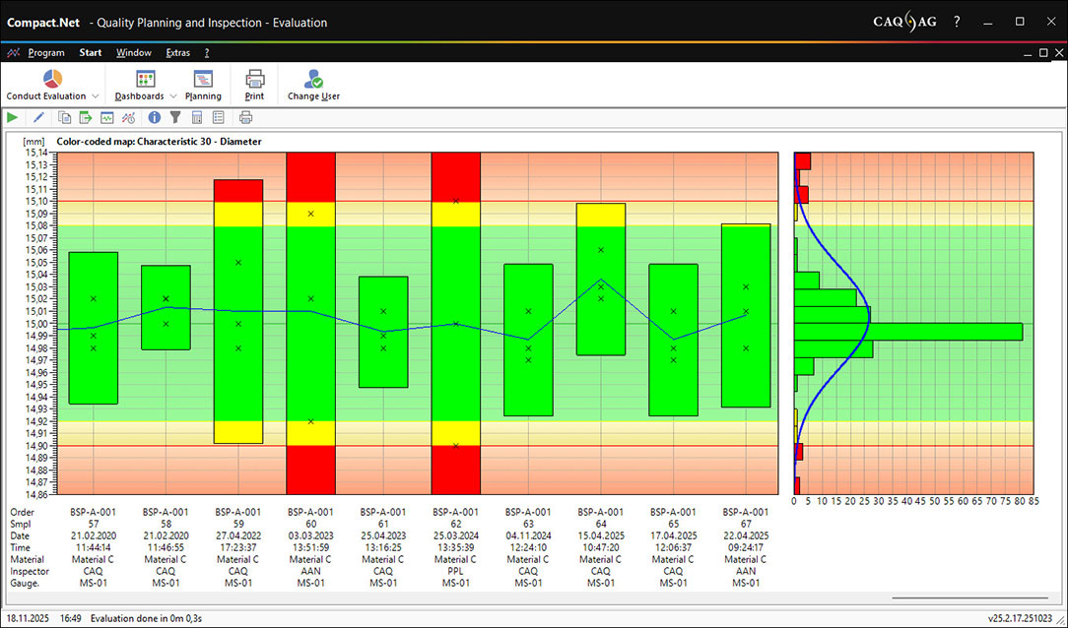The image size is (1068, 628).
Task: Expand the Dashboards dropdown arrow
Action: (x=173, y=96)
